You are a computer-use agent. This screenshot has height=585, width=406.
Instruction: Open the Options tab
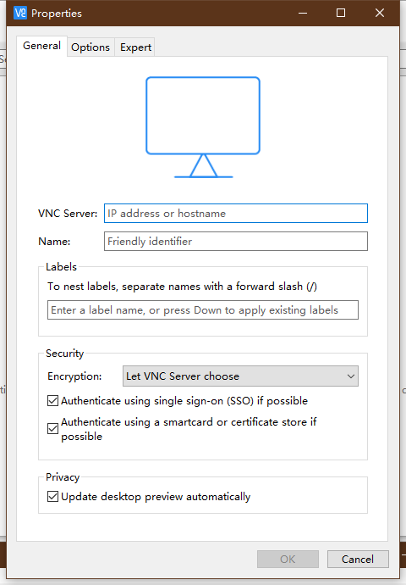click(91, 47)
